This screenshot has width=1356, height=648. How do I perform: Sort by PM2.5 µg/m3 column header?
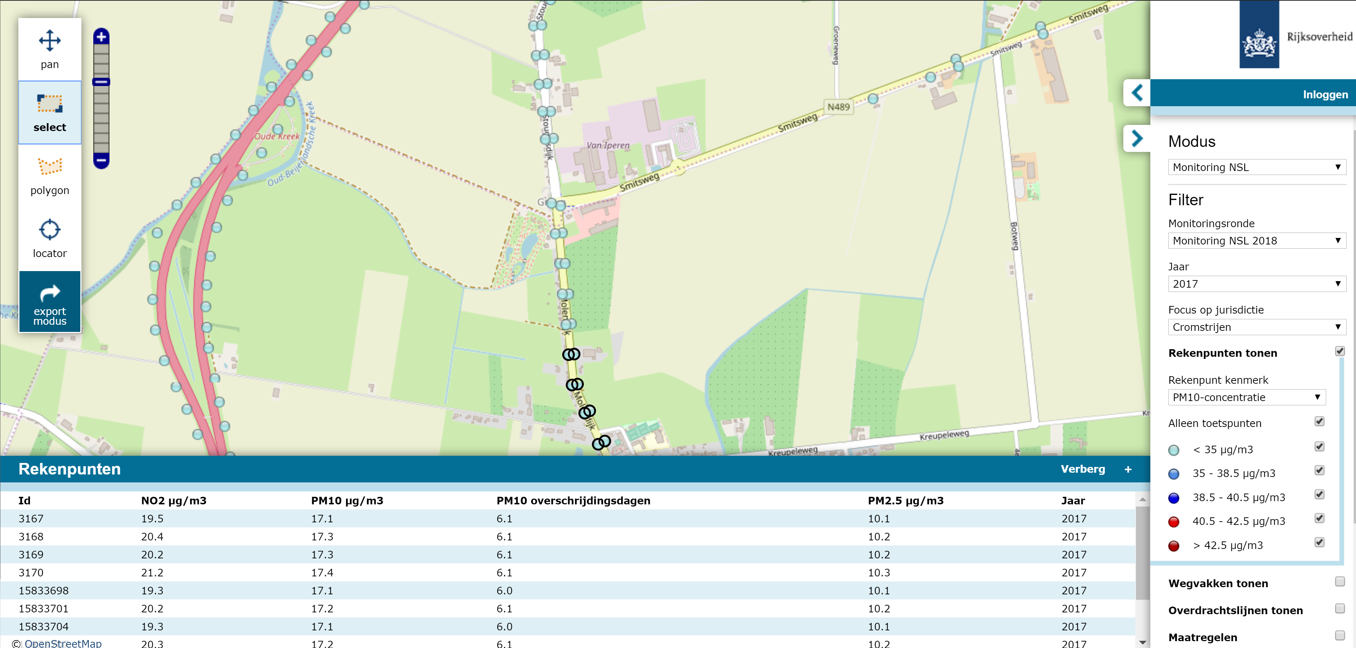(905, 501)
